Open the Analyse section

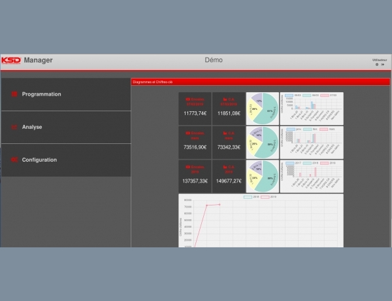32,127
